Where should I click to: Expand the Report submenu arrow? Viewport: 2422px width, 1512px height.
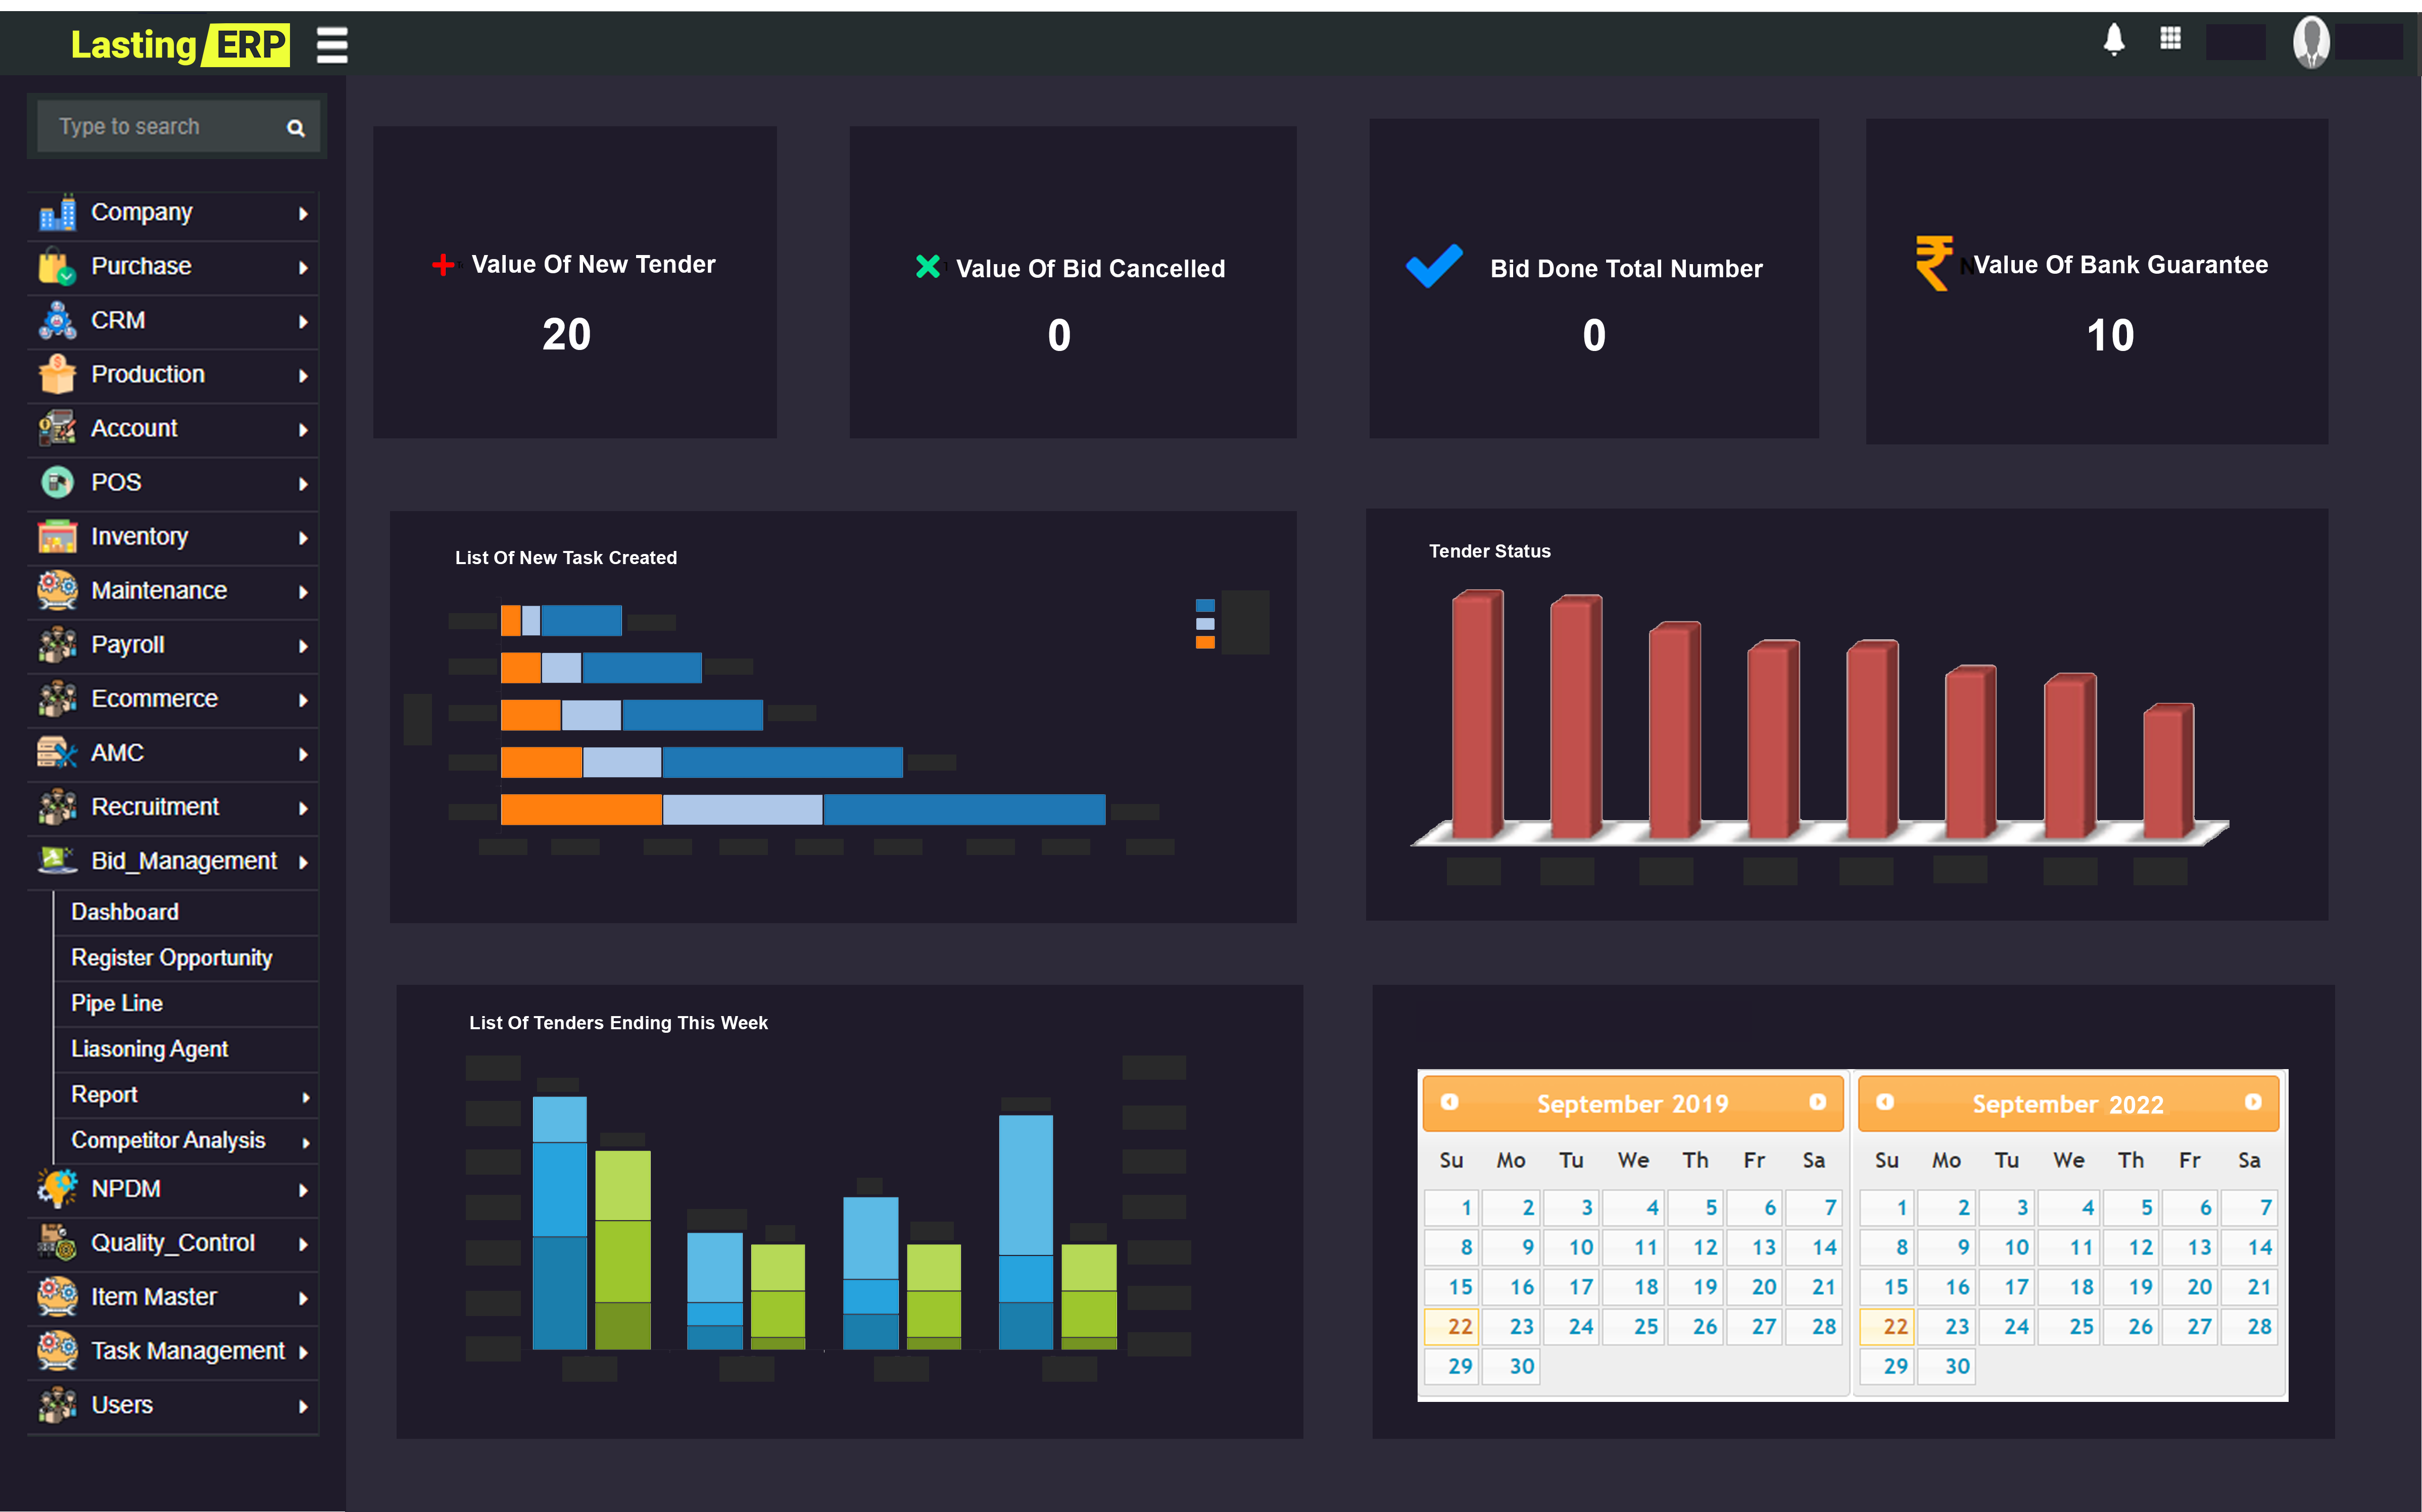[306, 1097]
